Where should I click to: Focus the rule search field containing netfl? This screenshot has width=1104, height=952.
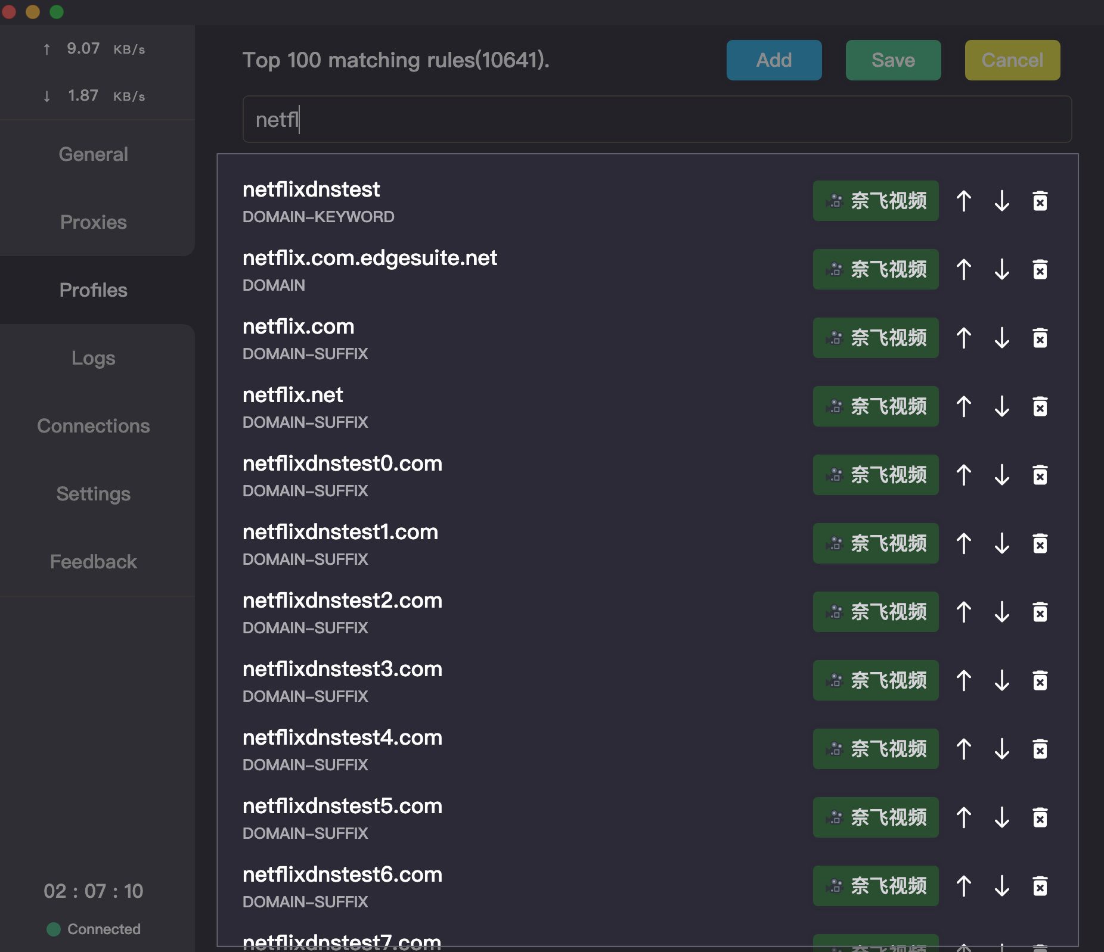657,120
